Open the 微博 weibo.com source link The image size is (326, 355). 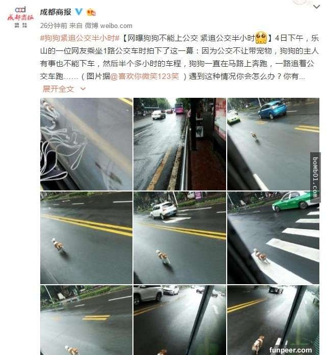point(108,26)
